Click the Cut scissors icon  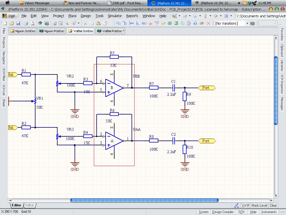[85, 23]
